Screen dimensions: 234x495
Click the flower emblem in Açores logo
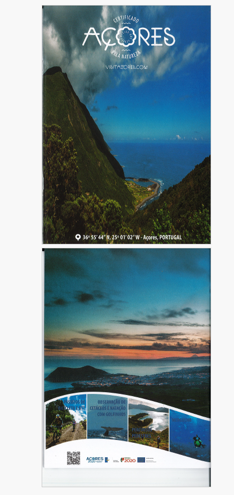click(126, 37)
